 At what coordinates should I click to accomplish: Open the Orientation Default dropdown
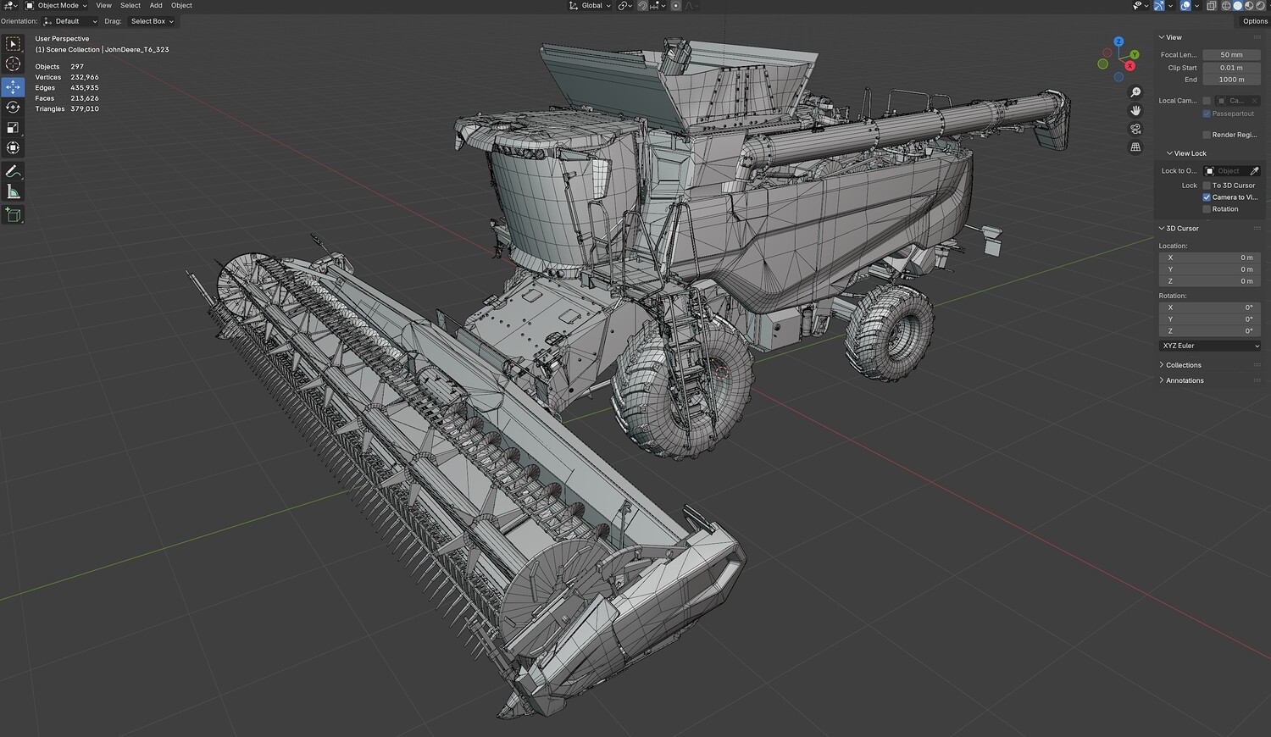point(70,21)
